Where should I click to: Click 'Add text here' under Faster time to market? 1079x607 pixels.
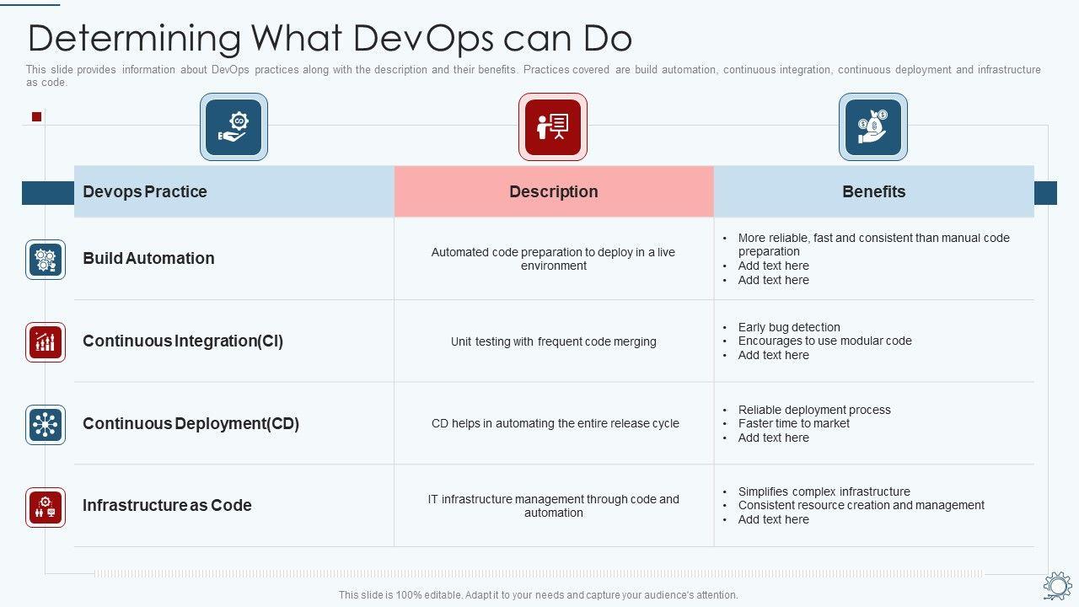coord(773,438)
